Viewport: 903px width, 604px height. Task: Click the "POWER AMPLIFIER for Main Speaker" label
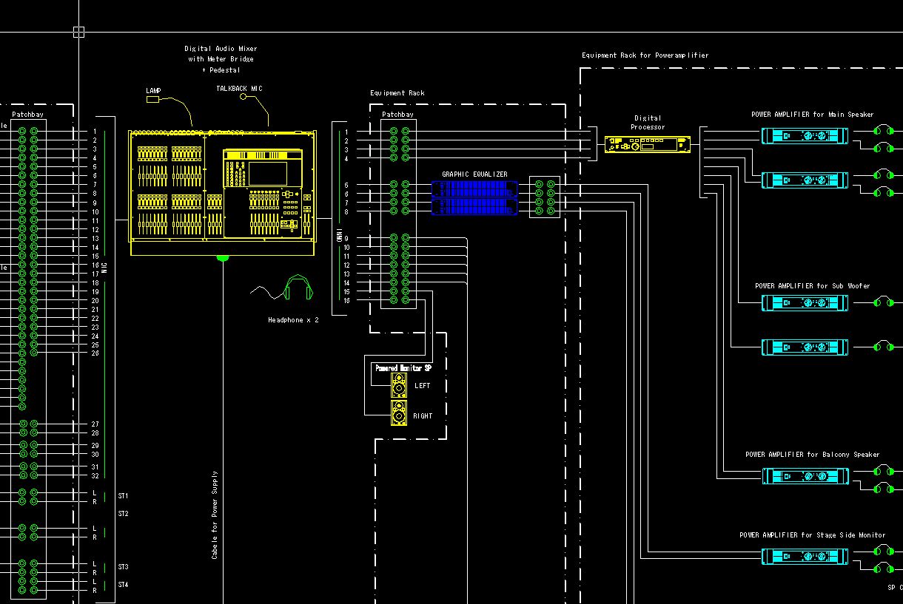tap(812, 115)
